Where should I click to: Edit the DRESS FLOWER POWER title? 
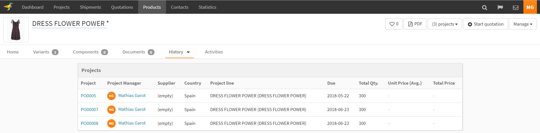click(x=68, y=24)
